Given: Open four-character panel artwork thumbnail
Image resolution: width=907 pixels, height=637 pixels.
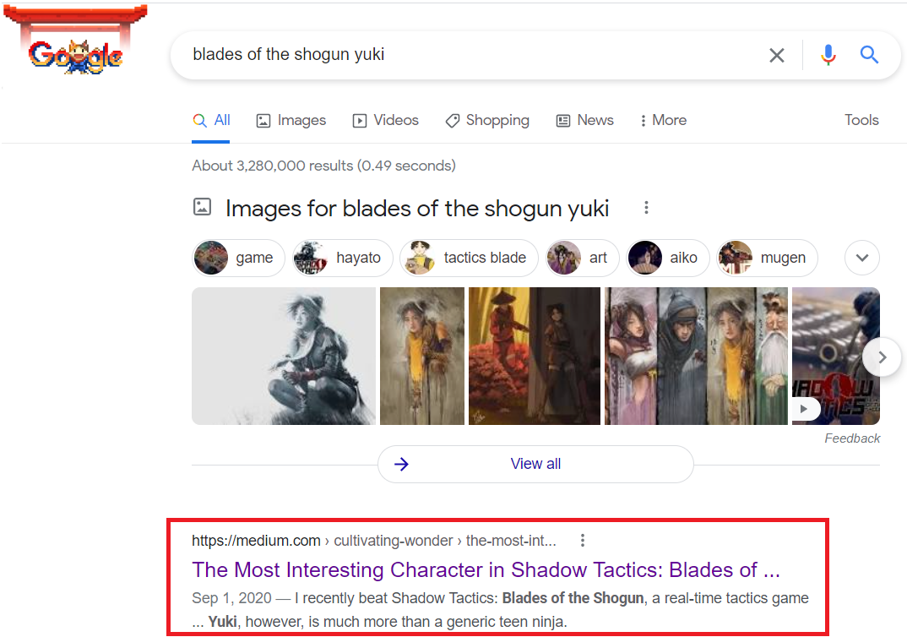Looking at the screenshot, I should pyautogui.click(x=696, y=356).
